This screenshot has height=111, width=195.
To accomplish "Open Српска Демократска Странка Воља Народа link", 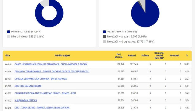I will point(41,79).
